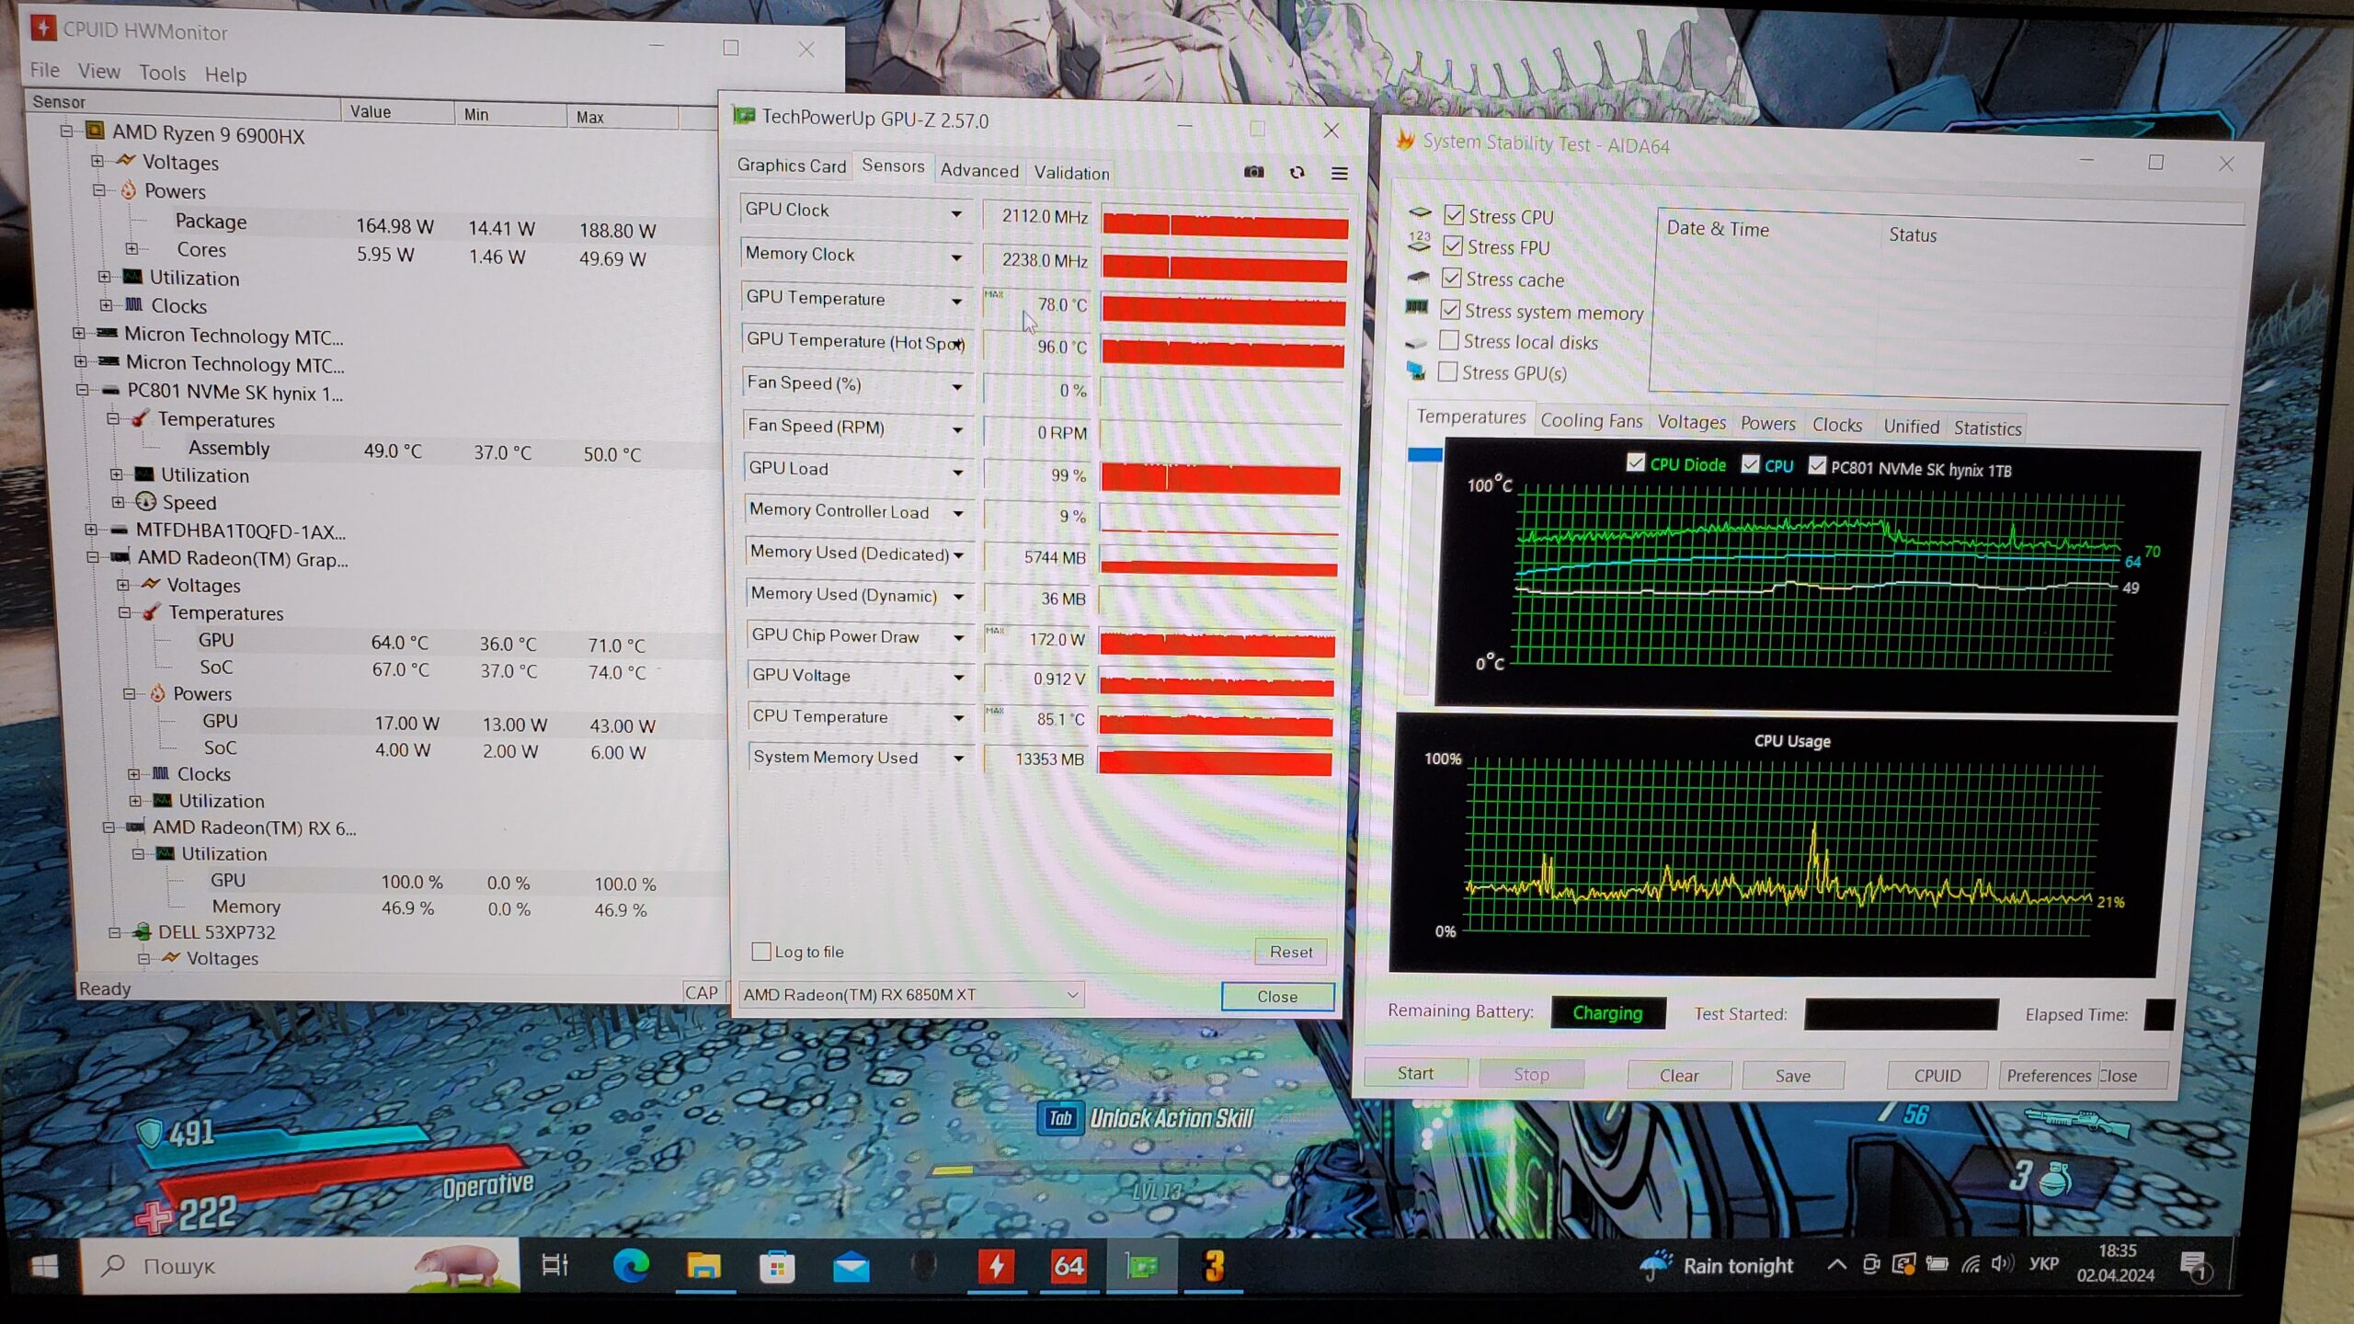Viewport: 2354px width, 1324px height.
Task: Click the GPU-Z refresh sensors icon
Action: tap(1297, 172)
